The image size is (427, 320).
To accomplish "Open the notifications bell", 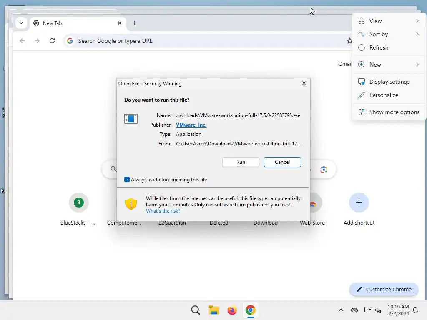I will point(416,310).
